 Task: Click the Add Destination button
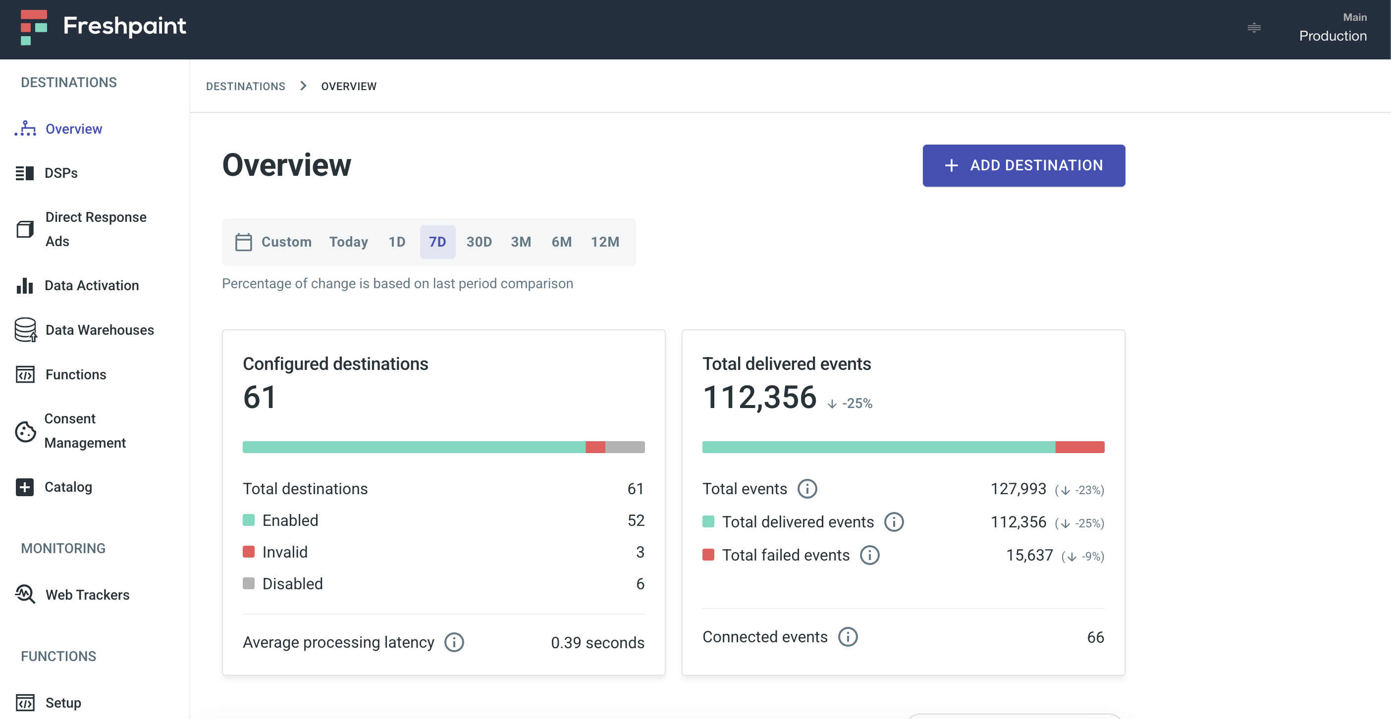tap(1023, 165)
